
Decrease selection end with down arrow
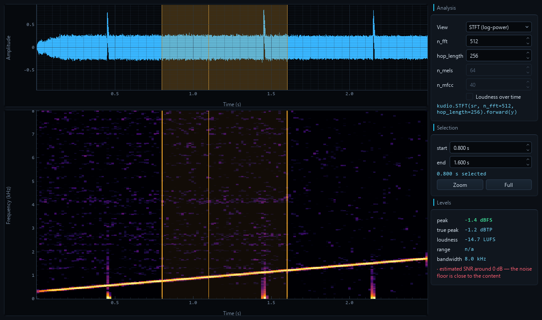528,165
